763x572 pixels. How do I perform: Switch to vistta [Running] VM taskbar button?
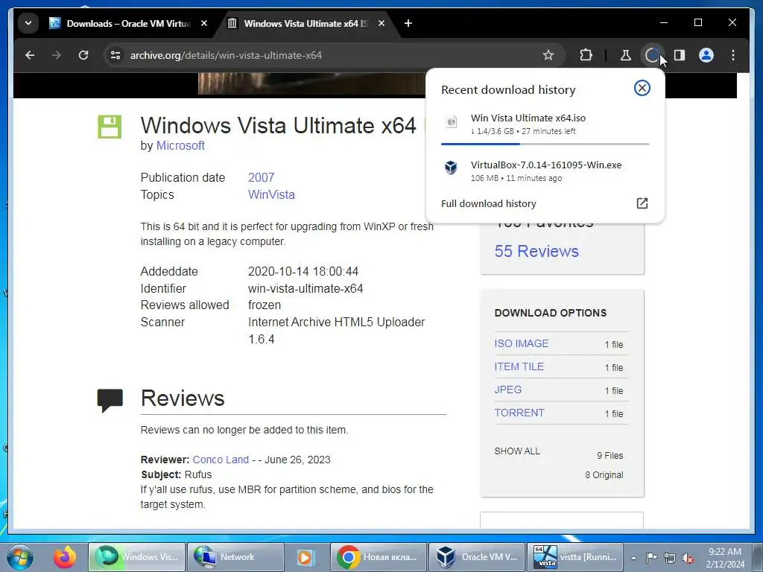[576, 557]
